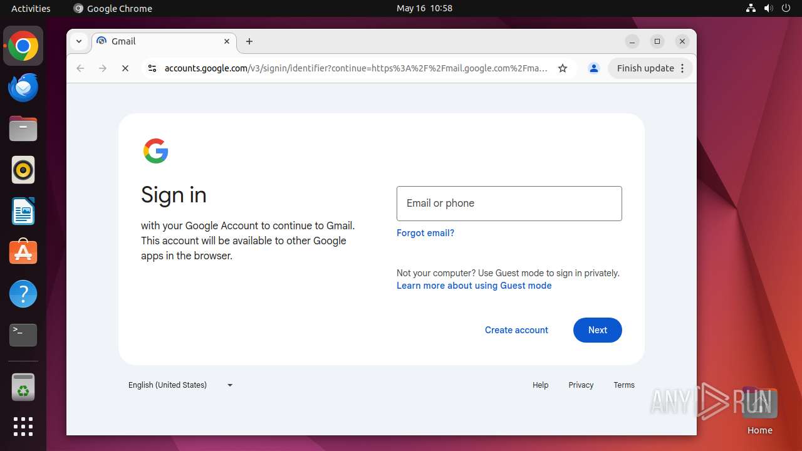Image resolution: width=802 pixels, height=451 pixels.
Task: View site information icon in address bar
Action: (152, 68)
